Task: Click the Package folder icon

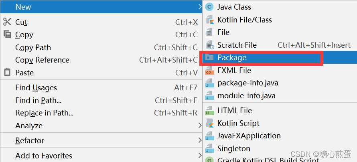Action: coord(209,57)
